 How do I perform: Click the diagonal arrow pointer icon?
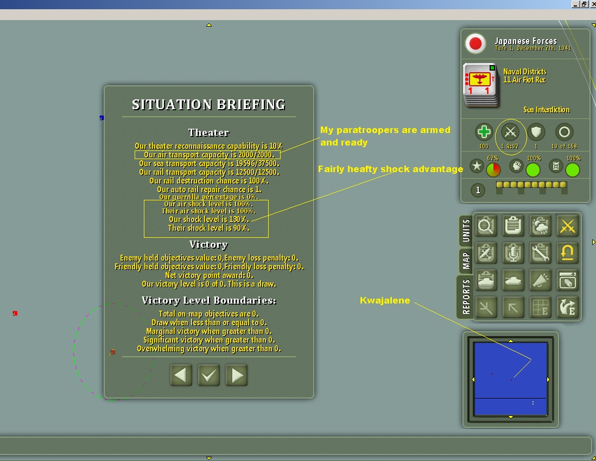point(513,307)
